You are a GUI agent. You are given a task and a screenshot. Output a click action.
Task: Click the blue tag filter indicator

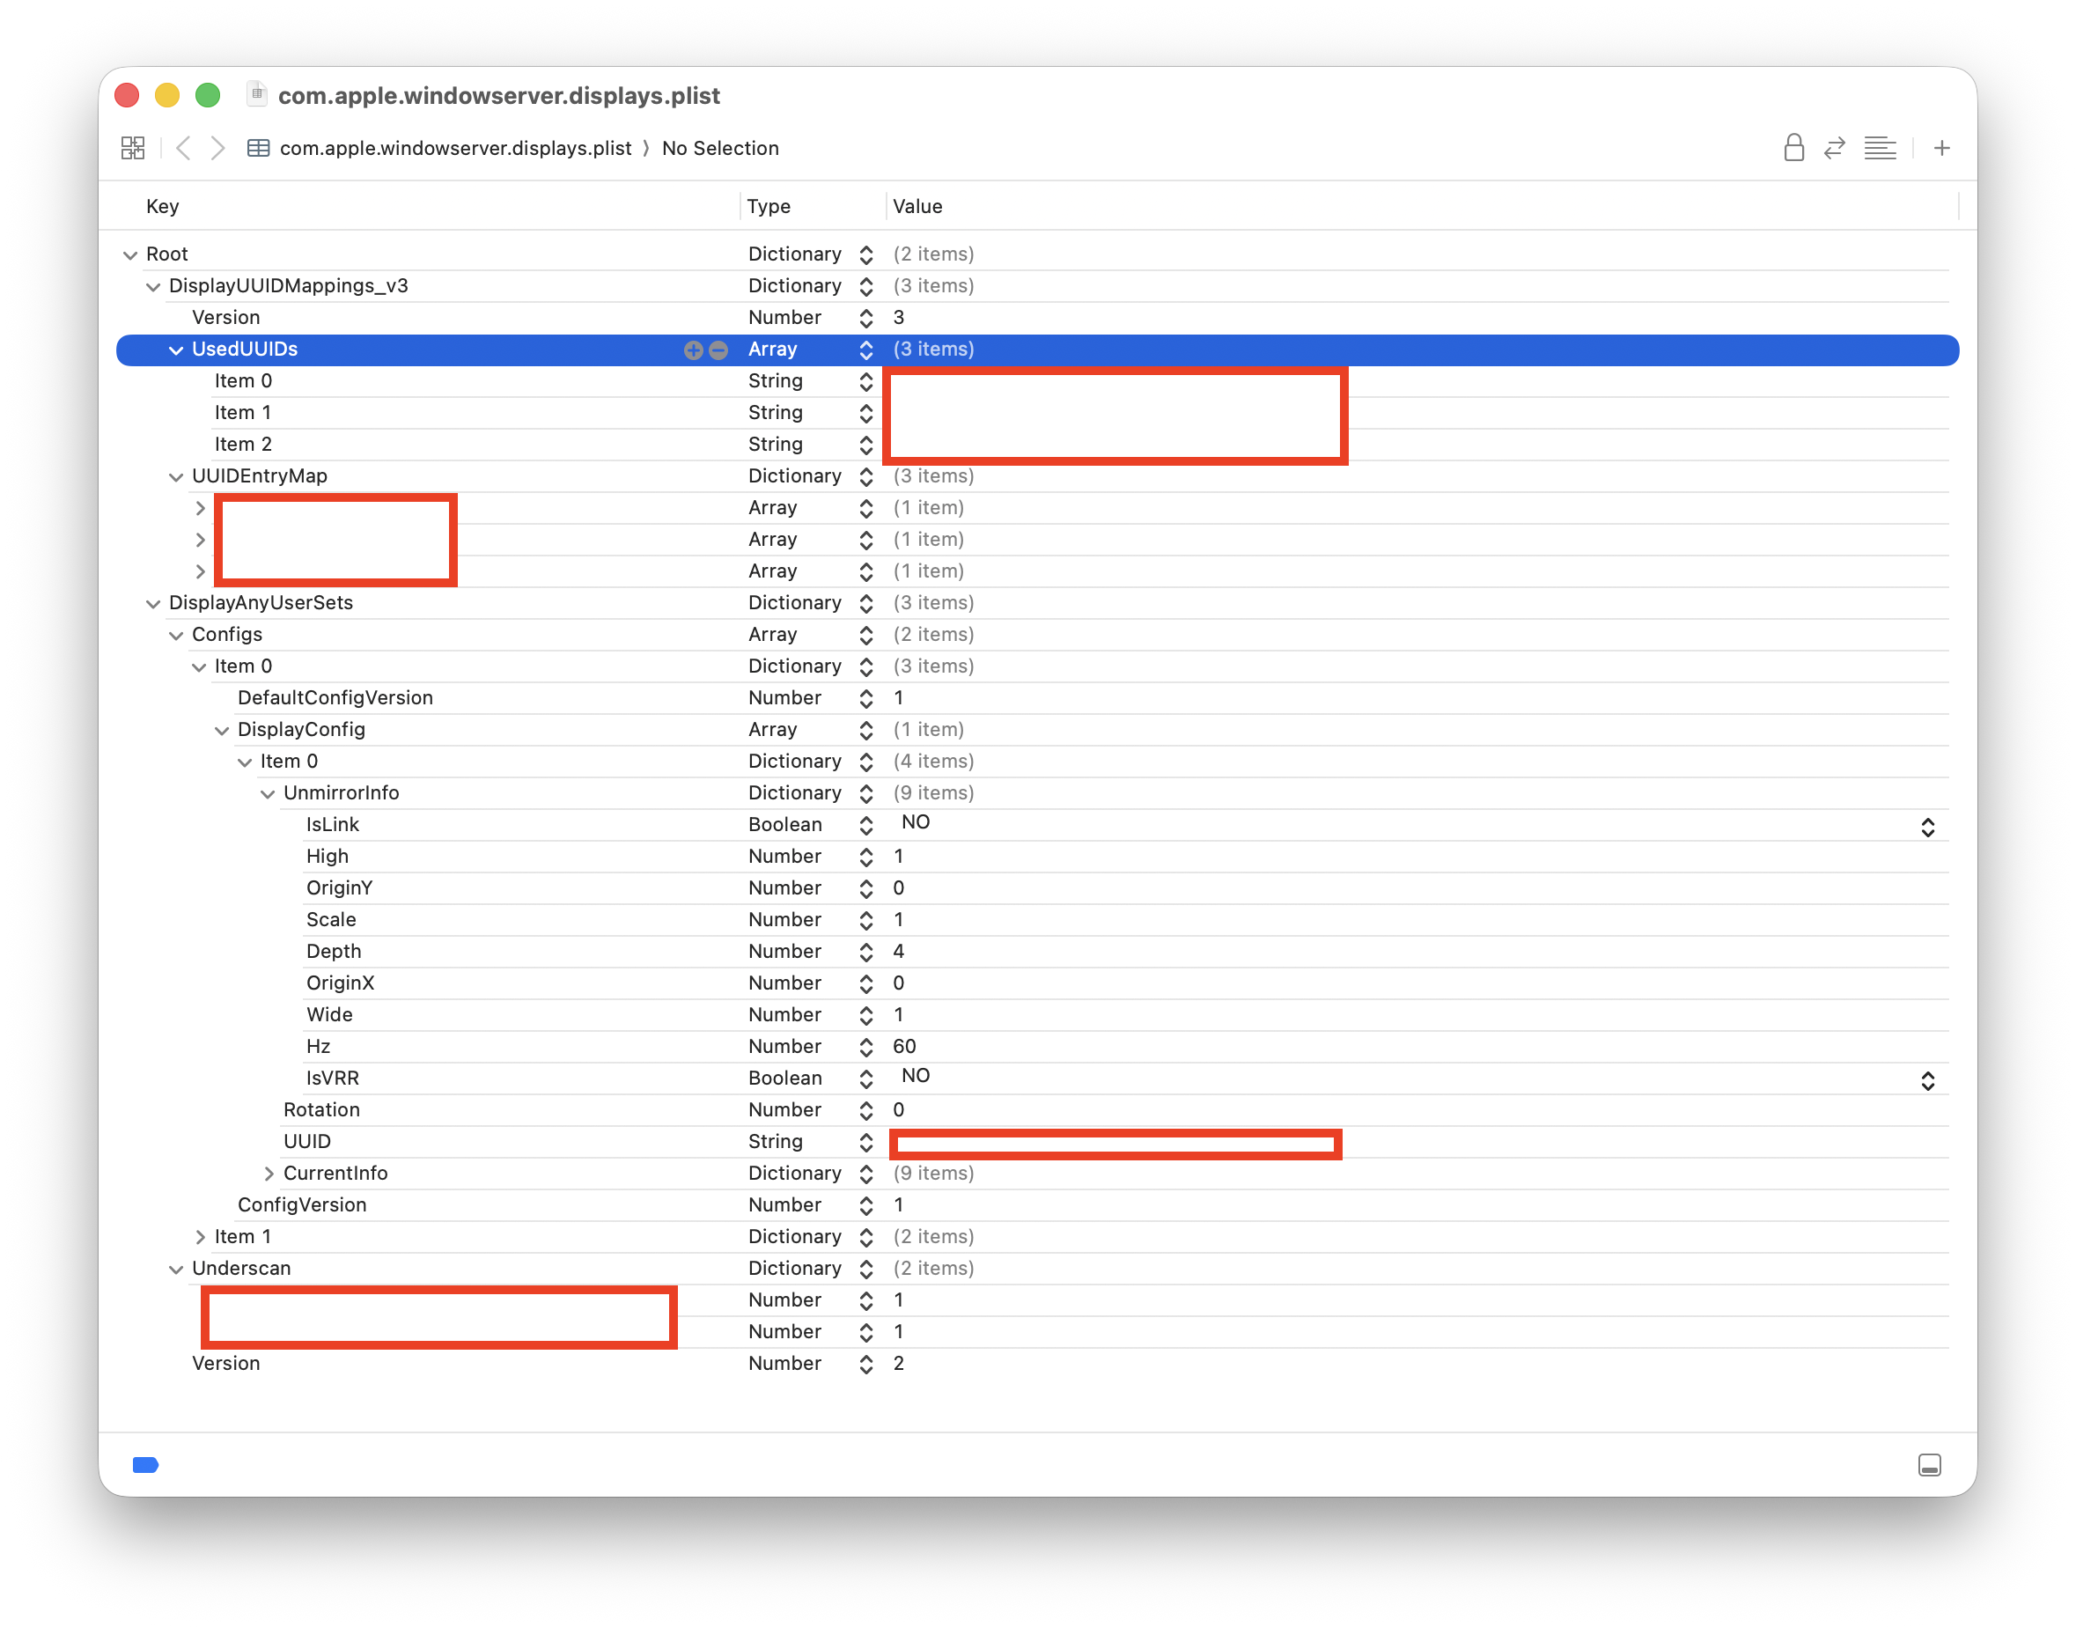coord(145,1465)
